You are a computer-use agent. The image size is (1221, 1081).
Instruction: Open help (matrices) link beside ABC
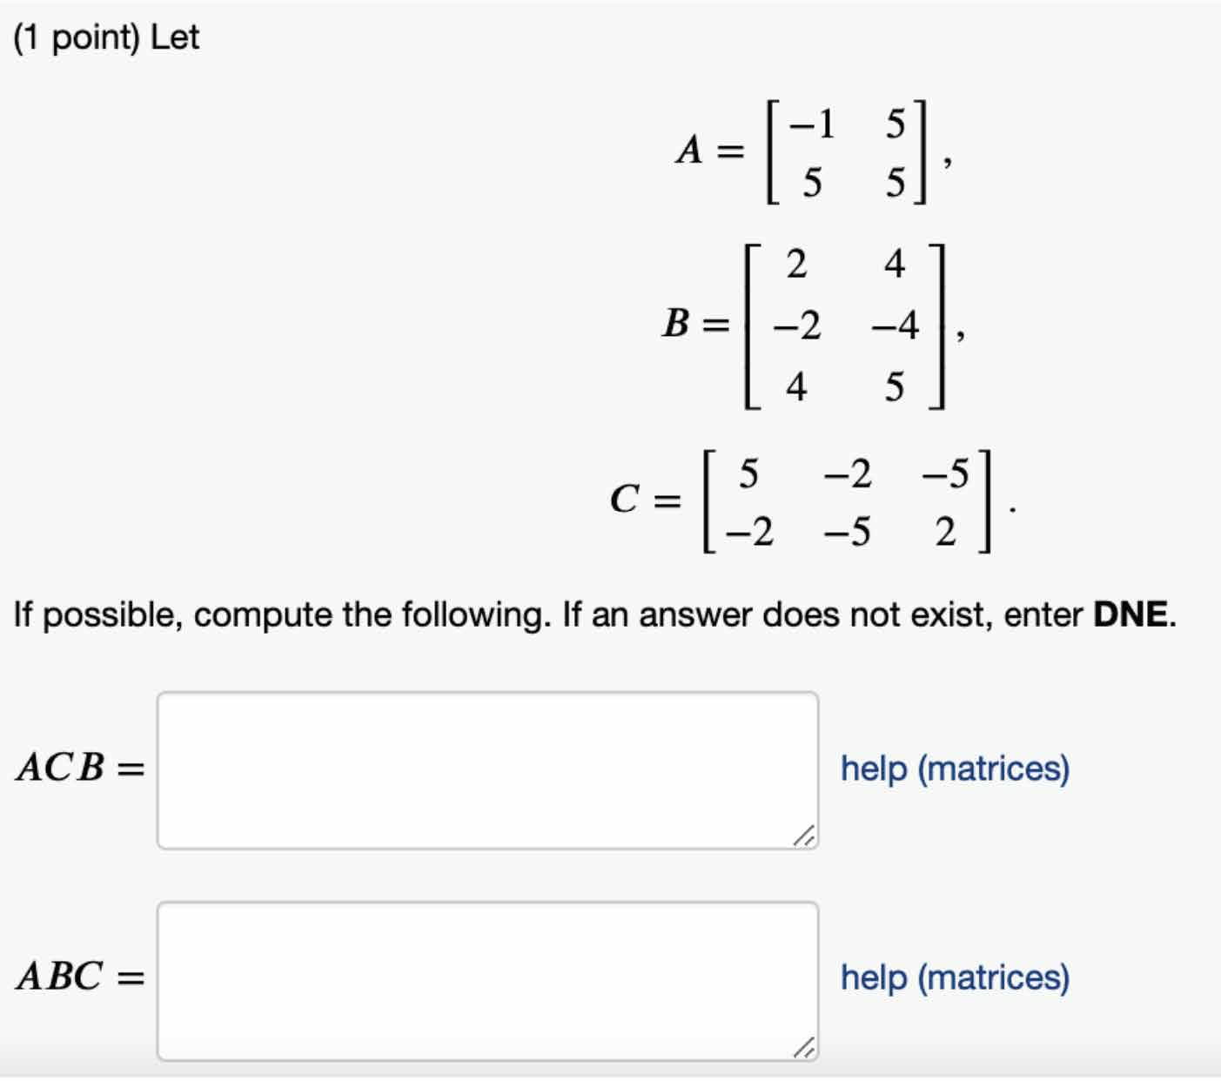[x=955, y=977]
